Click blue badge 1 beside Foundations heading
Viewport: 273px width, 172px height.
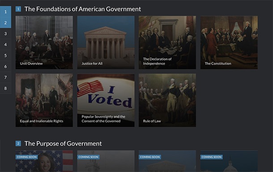pos(18,9)
